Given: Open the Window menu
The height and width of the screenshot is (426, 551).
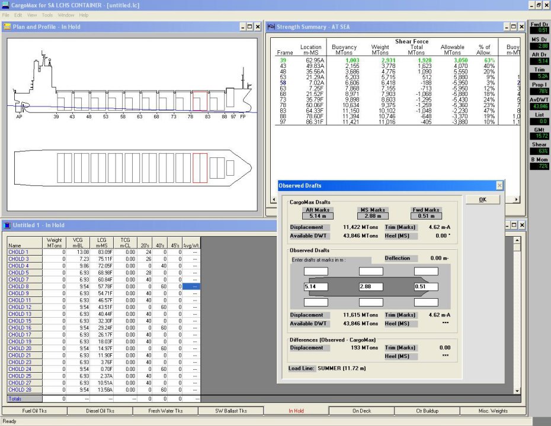Looking at the screenshot, I should click(66, 15).
